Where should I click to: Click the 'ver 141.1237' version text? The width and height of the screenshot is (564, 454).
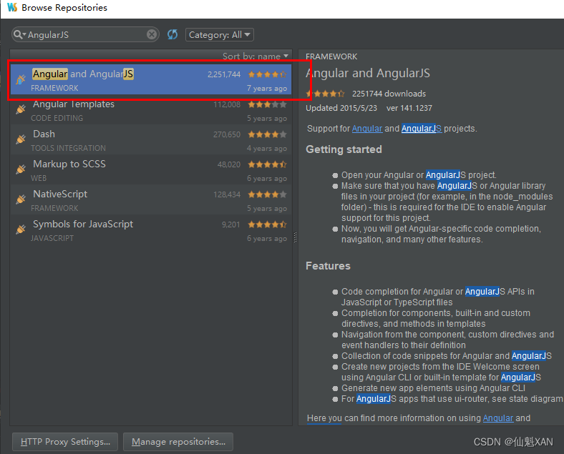409,108
